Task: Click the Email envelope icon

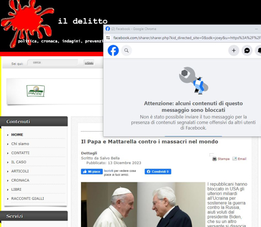Action: (x=234, y=158)
